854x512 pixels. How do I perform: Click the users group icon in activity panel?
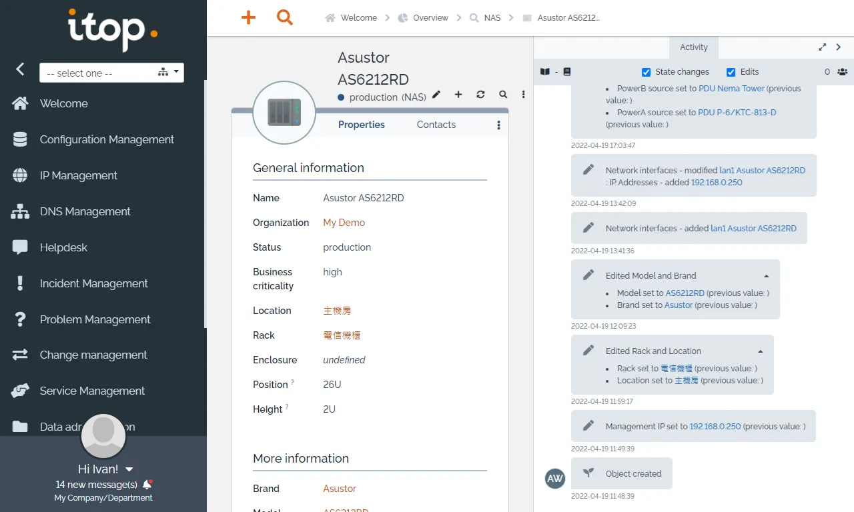coord(842,71)
